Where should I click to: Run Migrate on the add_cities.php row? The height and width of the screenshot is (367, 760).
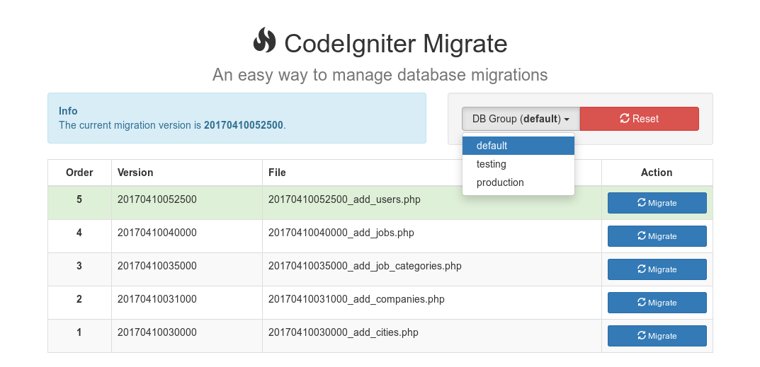[x=657, y=336]
